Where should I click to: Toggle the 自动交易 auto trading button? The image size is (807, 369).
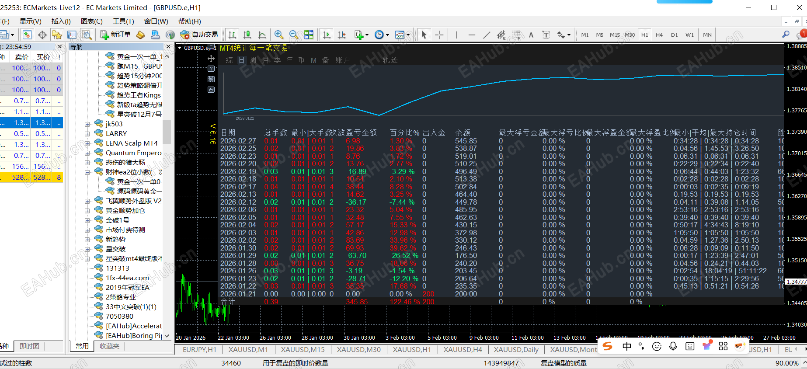[x=199, y=35]
